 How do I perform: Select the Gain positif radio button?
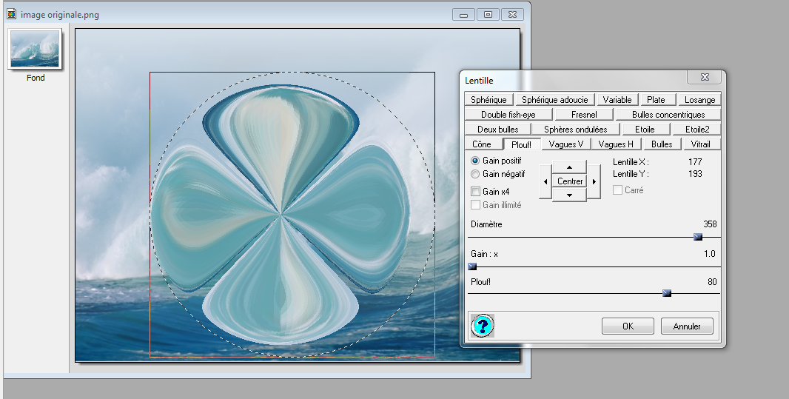(475, 161)
